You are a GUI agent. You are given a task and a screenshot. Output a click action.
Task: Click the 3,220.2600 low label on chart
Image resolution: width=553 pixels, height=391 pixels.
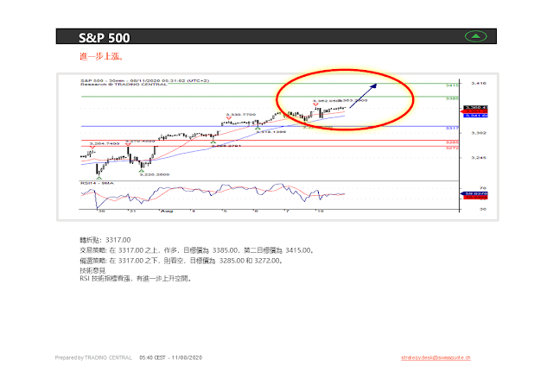[x=155, y=174]
